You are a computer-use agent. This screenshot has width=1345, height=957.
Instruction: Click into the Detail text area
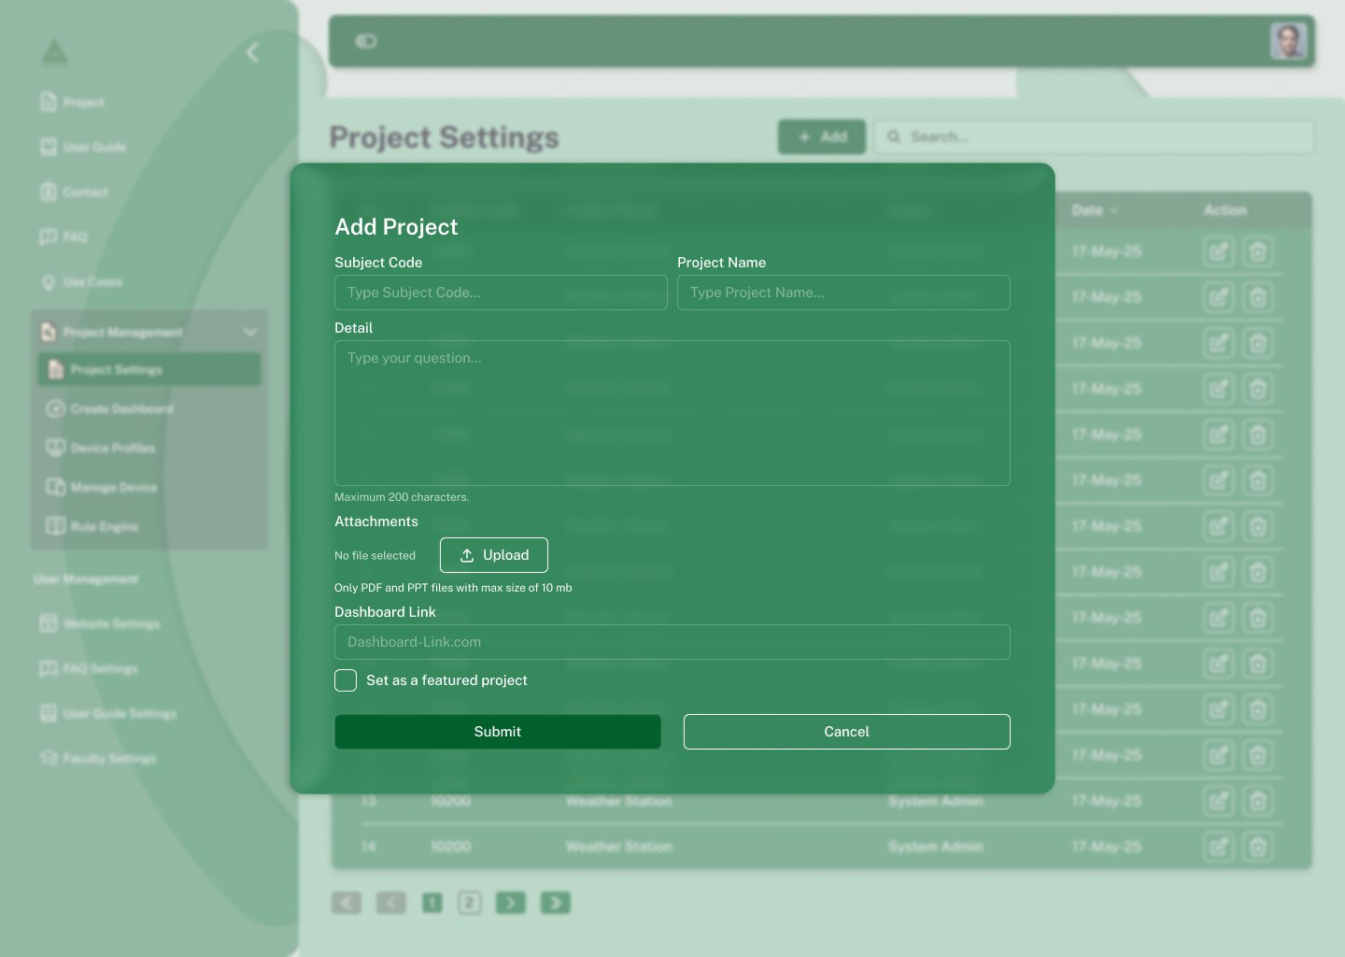[x=672, y=413]
